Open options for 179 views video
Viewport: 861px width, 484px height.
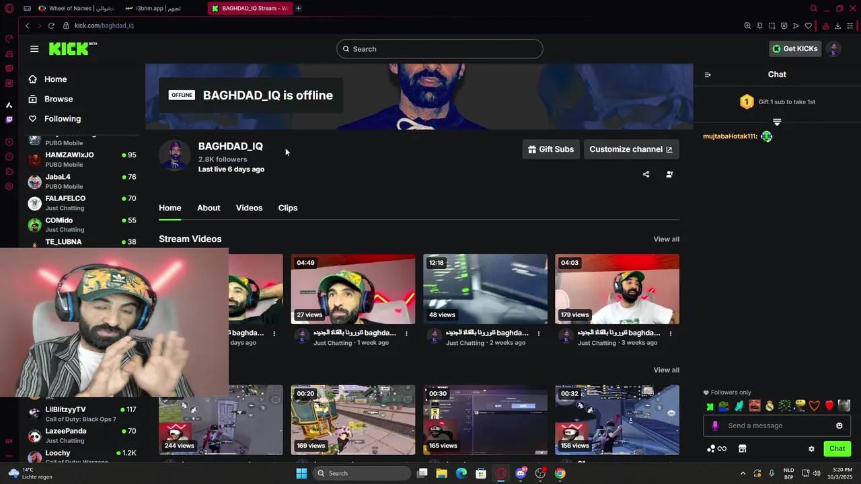coord(670,333)
